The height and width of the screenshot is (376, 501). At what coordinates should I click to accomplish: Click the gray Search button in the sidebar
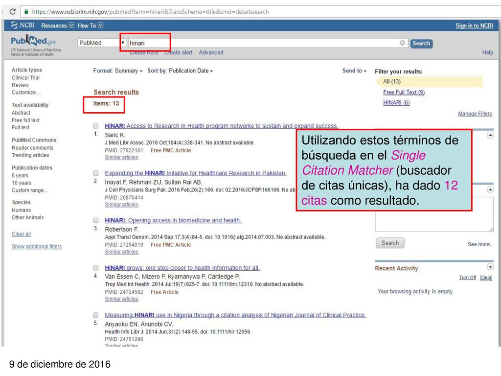click(390, 243)
